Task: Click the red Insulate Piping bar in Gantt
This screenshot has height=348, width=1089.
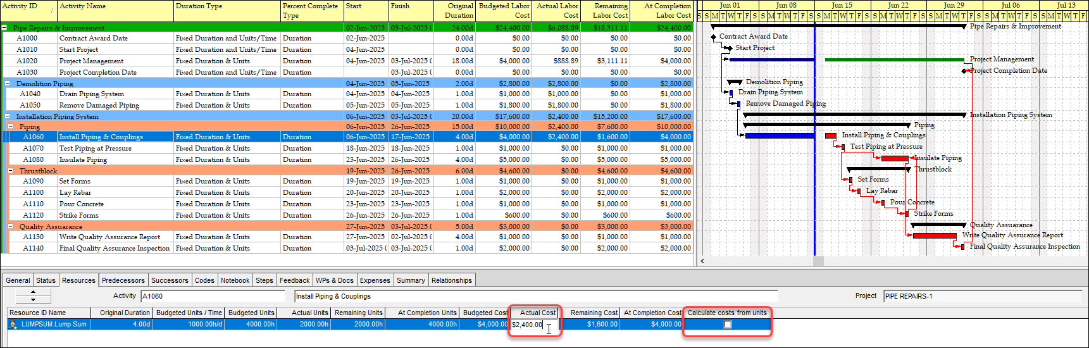Action: [x=895, y=158]
